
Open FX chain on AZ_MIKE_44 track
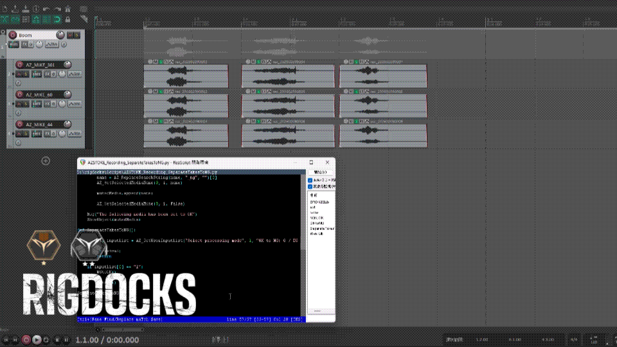pos(47,134)
